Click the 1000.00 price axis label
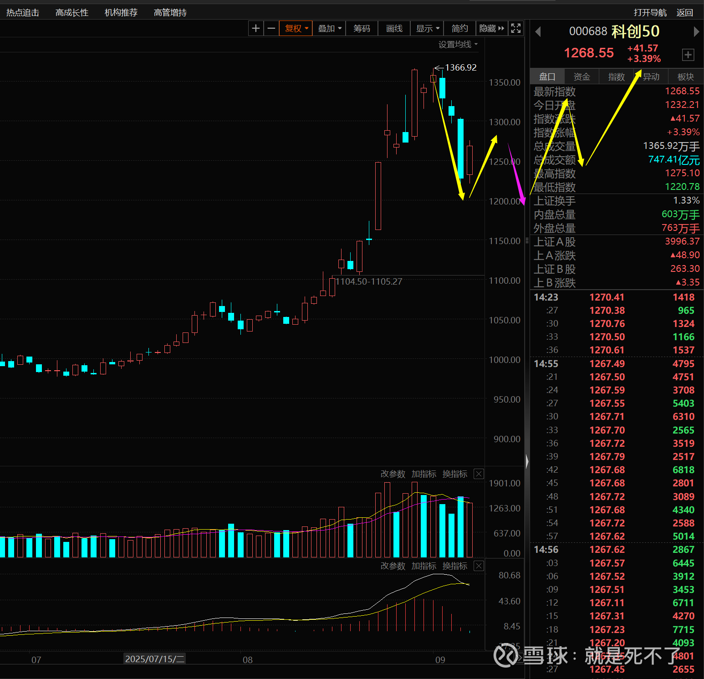Viewport: 704px width, 679px height. coord(505,360)
